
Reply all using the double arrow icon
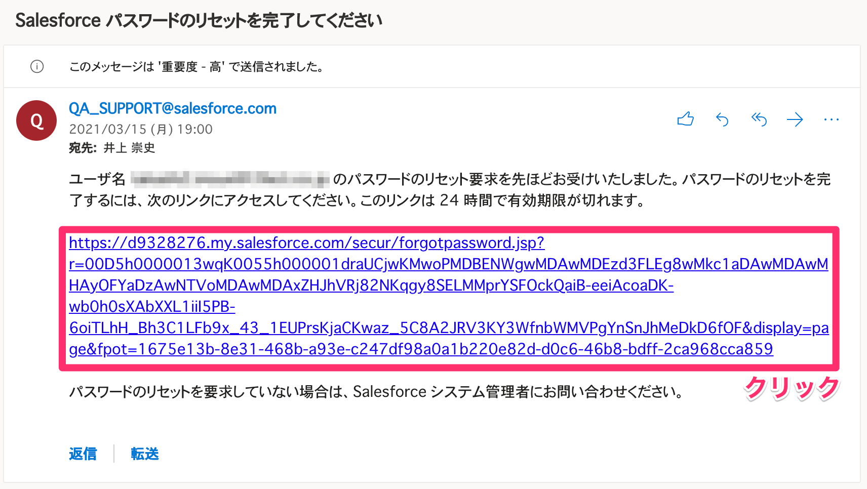[759, 119]
